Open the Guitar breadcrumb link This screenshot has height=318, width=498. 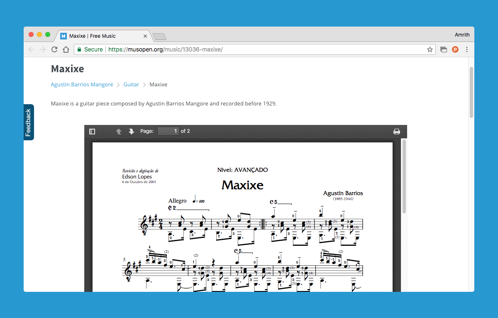coord(131,84)
